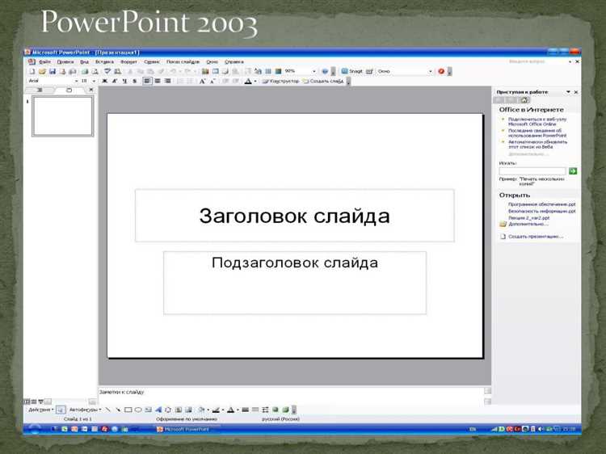Click the WordArt blue A icon
Image resolution: width=606 pixels, height=454 pixels.
158,410
